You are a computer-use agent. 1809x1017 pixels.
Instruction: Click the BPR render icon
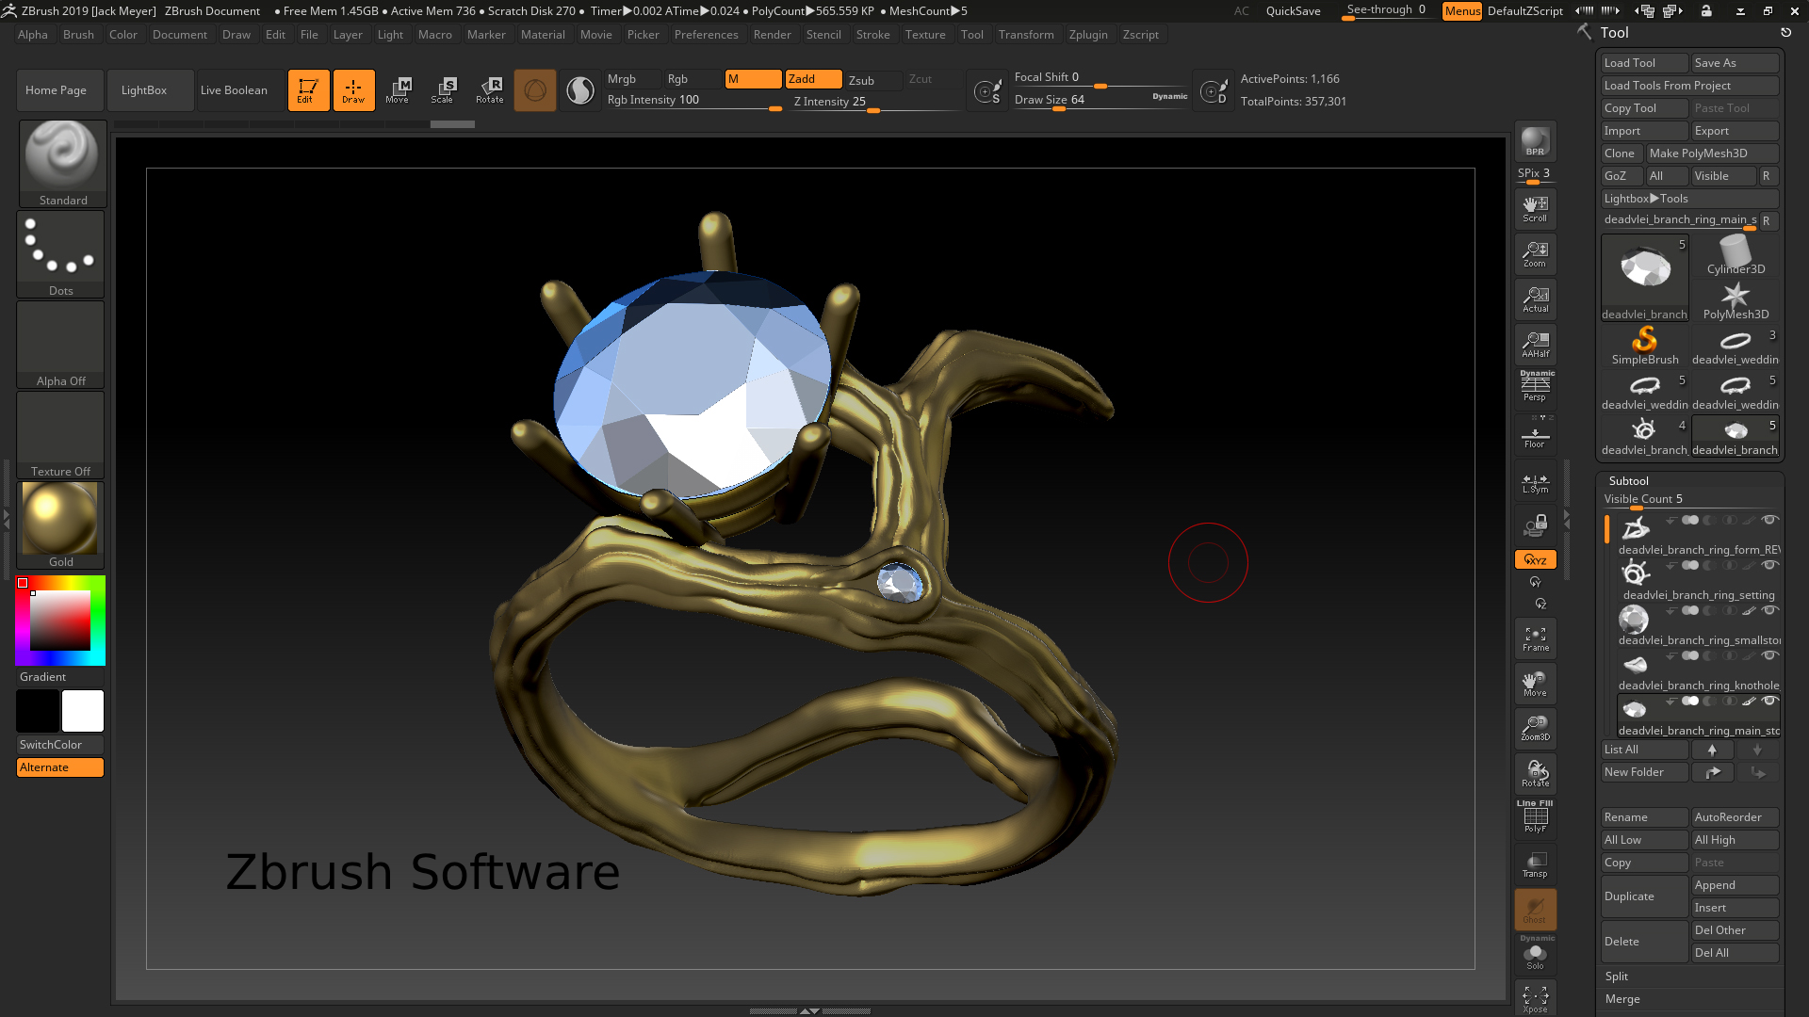point(1535,141)
